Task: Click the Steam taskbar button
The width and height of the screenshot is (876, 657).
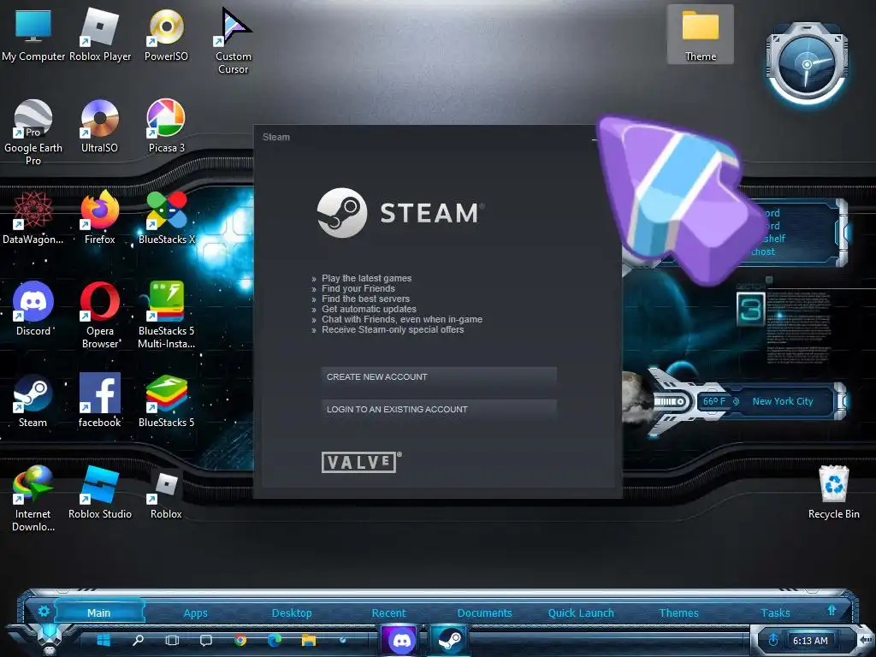Action: pos(450,640)
